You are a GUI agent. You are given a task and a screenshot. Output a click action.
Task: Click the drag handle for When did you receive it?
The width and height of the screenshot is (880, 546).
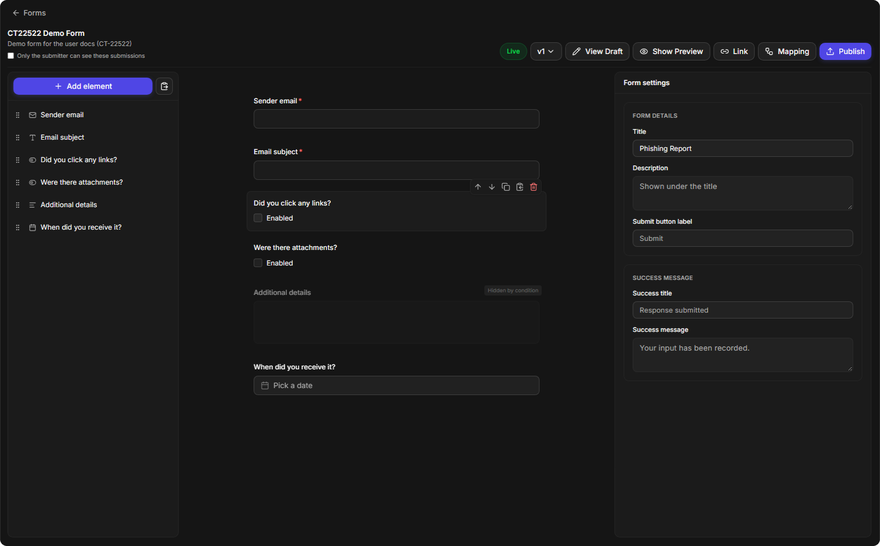click(x=18, y=227)
